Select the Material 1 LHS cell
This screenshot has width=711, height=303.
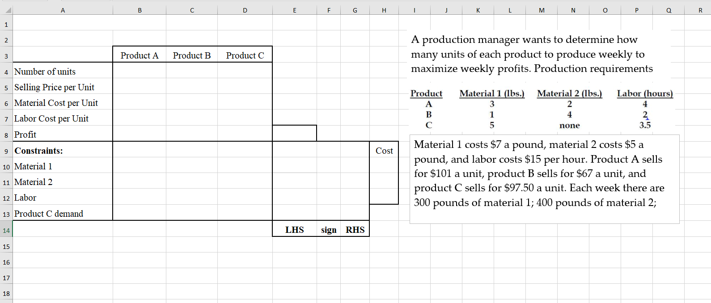pyautogui.click(x=294, y=165)
